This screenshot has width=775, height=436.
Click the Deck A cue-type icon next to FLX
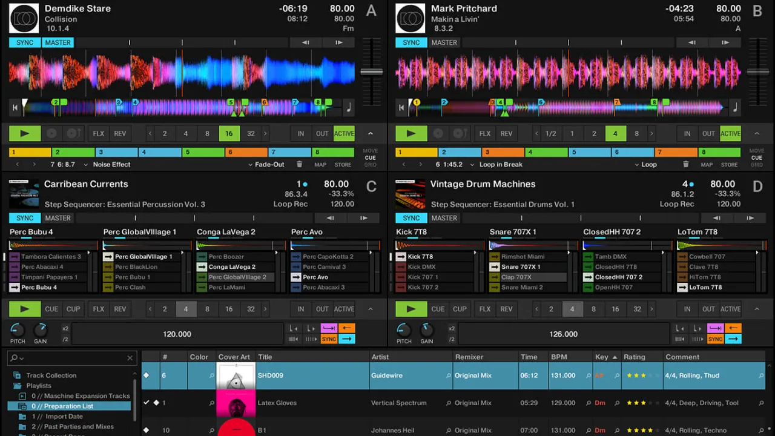(73, 133)
